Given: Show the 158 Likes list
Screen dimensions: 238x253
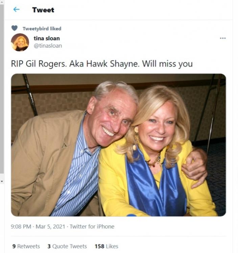Looking at the screenshot, I should 106,246.
